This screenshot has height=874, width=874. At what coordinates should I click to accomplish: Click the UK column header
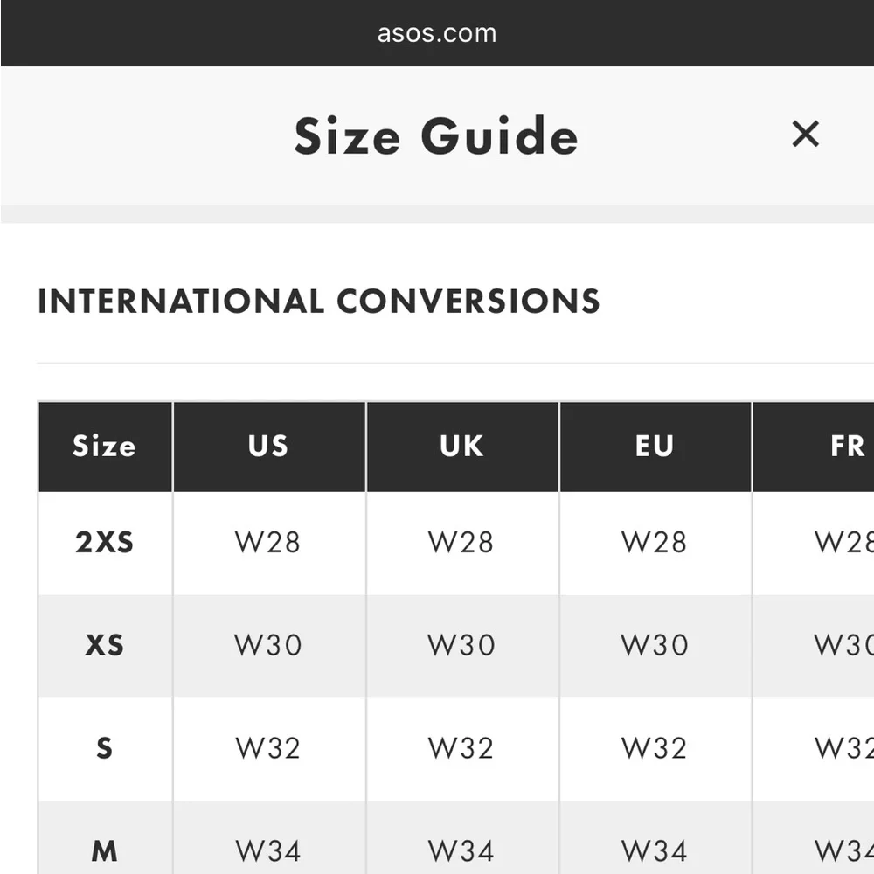point(462,447)
